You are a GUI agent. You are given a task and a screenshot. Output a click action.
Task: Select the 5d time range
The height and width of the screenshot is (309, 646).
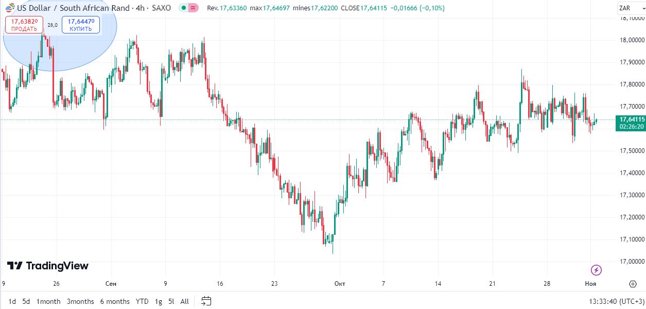point(26,301)
